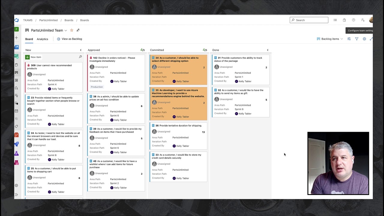This screenshot has height=216, width=384.
Task: Click the Unassigned avatar on card 36
Action: tap(154, 132)
